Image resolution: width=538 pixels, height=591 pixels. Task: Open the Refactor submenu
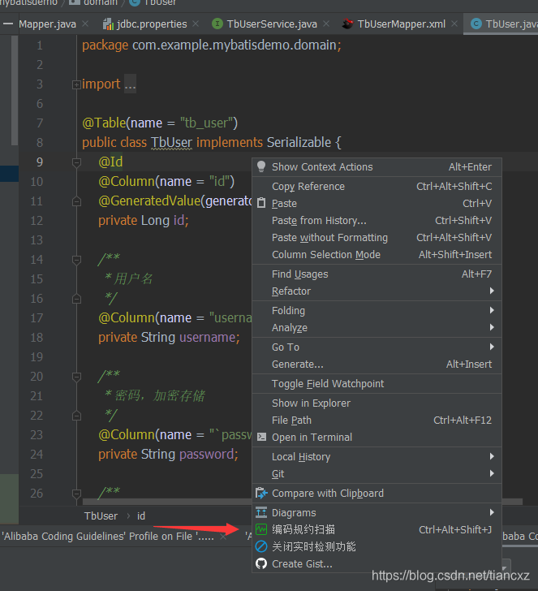coord(377,291)
